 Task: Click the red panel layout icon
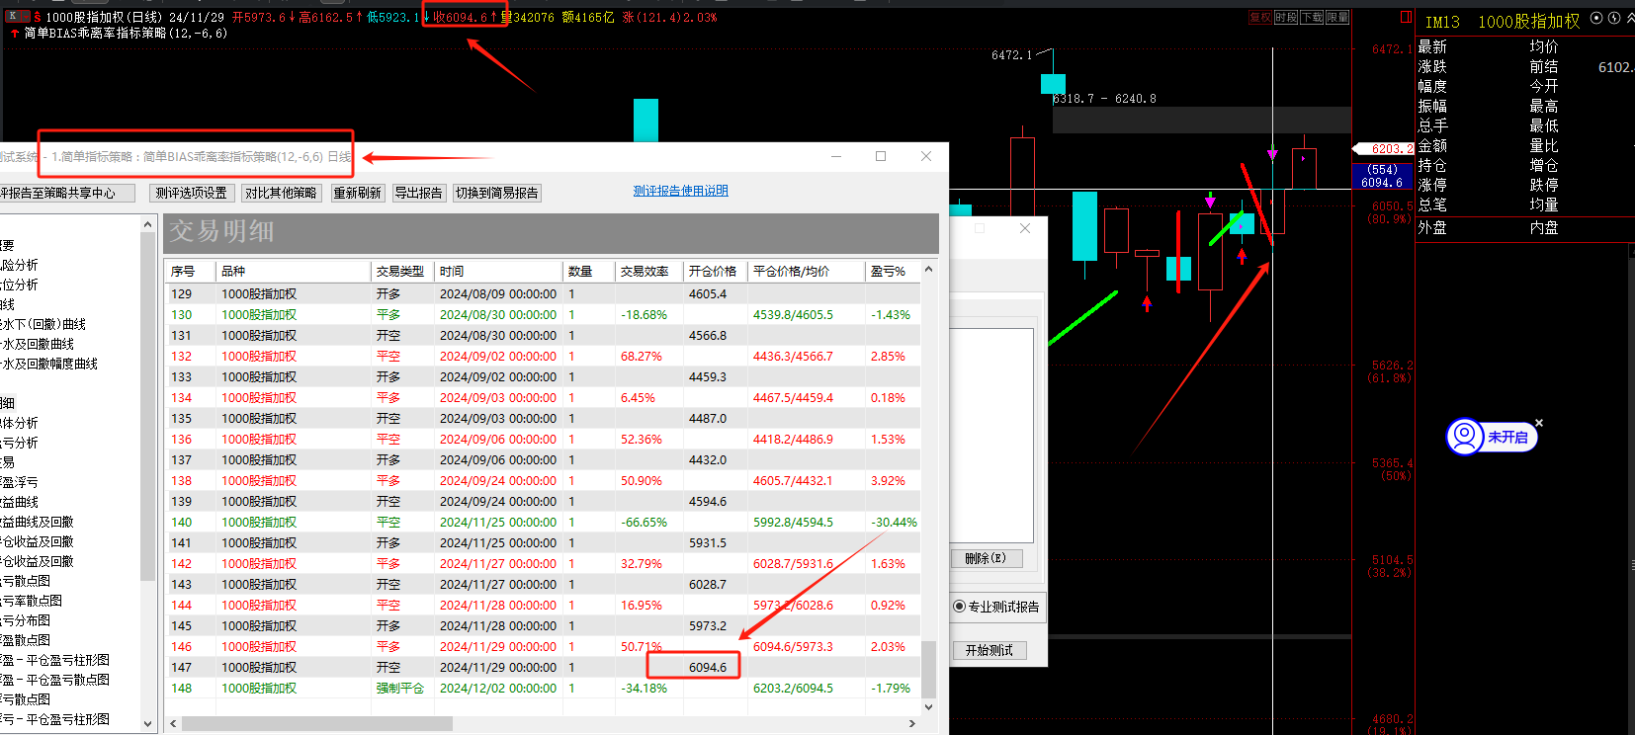(1406, 17)
